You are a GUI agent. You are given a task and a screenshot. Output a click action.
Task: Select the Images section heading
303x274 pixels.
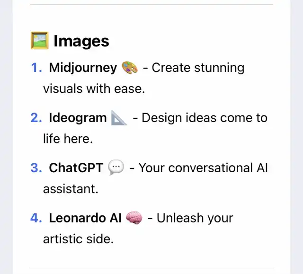point(81,41)
